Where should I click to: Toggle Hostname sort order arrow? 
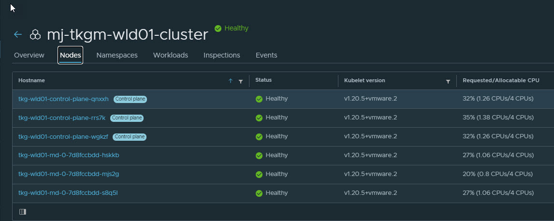[x=231, y=81]
